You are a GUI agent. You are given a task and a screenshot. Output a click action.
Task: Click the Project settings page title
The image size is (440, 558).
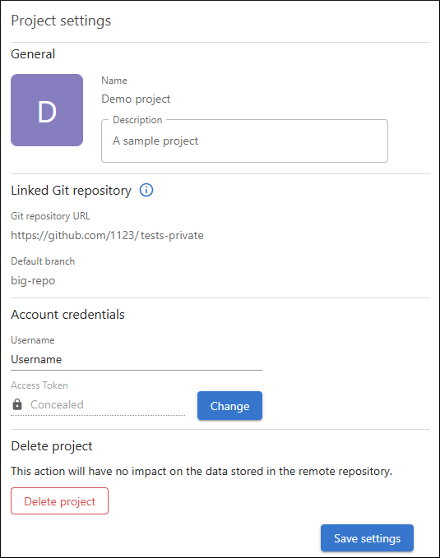(x=61, y=21)
